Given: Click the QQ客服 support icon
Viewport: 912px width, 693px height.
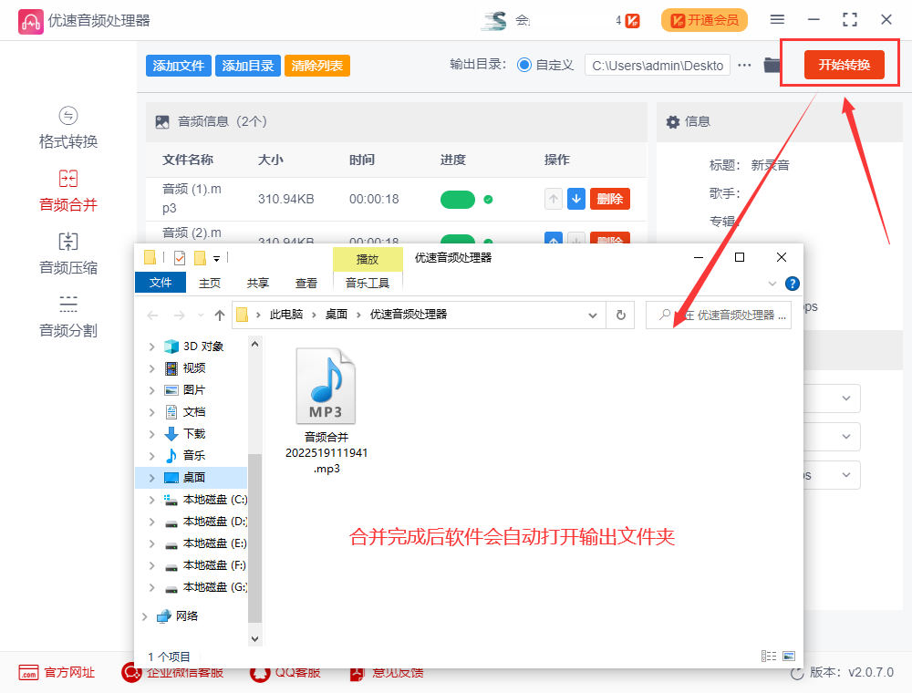Looking at the screenshot, I should [259, 672].
